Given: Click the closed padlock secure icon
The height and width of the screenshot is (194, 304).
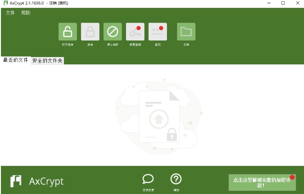Looking at the screenshot, I should point(90,32).
